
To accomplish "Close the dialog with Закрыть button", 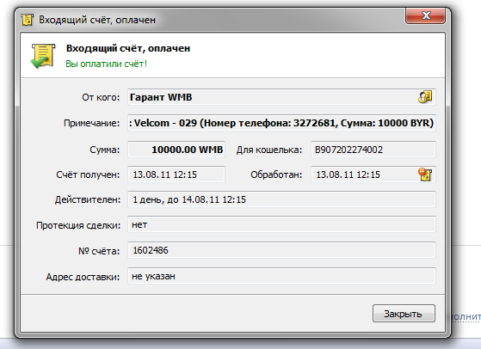I will 404,314.
